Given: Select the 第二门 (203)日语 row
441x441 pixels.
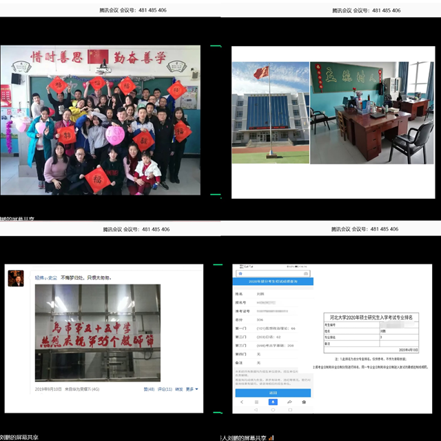Looking at the screenshot, I should [267, 337].
